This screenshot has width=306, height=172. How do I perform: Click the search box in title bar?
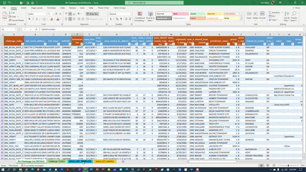[x=154, y=3]
